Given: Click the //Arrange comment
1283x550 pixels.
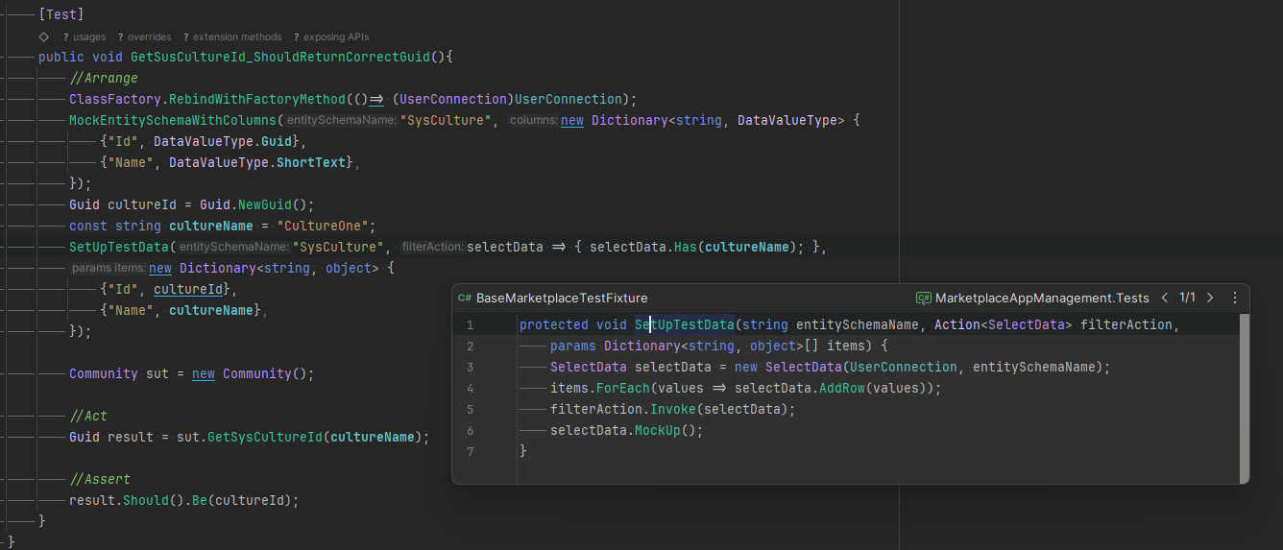Looking at the screenshot, I should pyautogui.click(x=104, y=79).
